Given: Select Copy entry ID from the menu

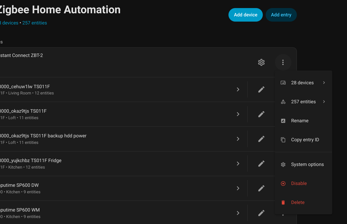Looking at the screenshot, I should pos(305,140).
